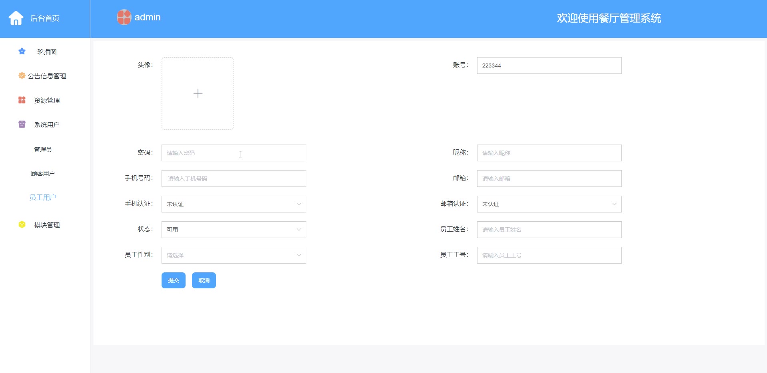This screenshot has height=373, width=767.
Task: Click the 欢迎使用餐厅管理系统 title text
Action: pyautogui.click(x=609, y=18)
